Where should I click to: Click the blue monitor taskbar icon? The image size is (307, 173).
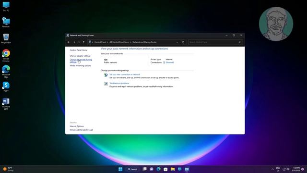pyautogui.click(x=179, y=169)
